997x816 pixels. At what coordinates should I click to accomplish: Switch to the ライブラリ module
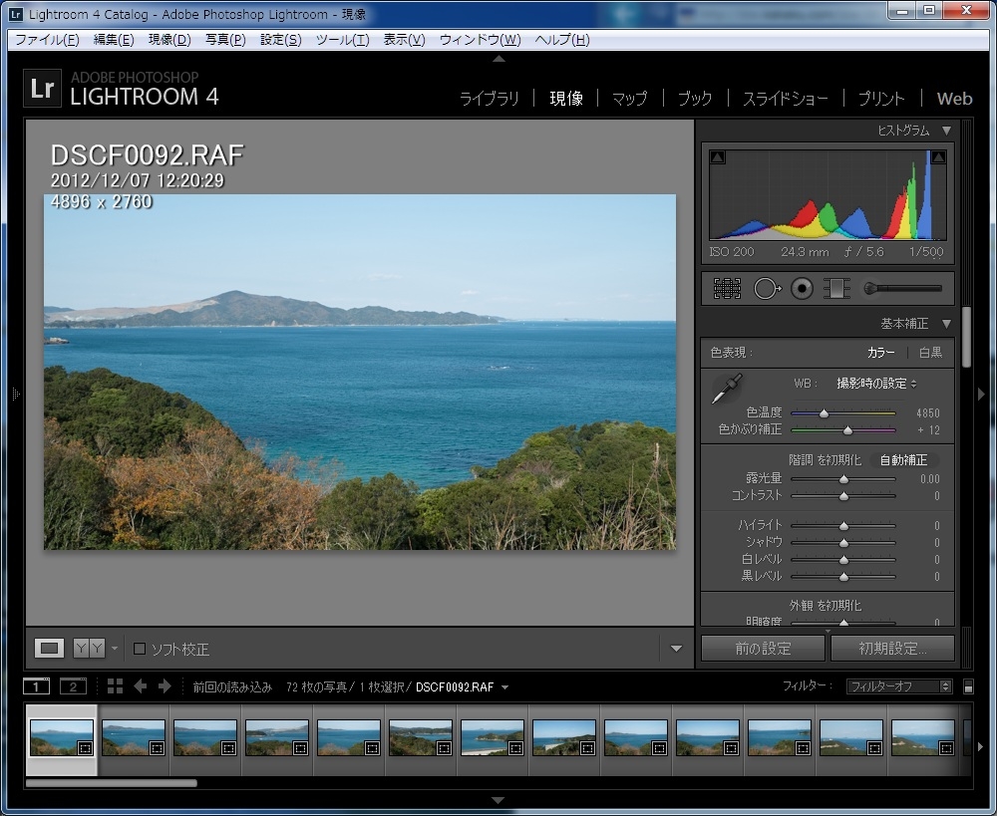pyautogui.click(x=489, y=98)
